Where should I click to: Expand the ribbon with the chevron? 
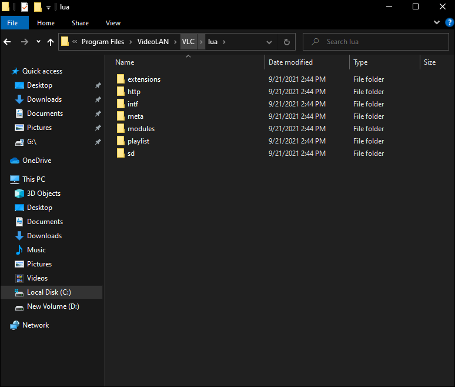tap(436, 23)
